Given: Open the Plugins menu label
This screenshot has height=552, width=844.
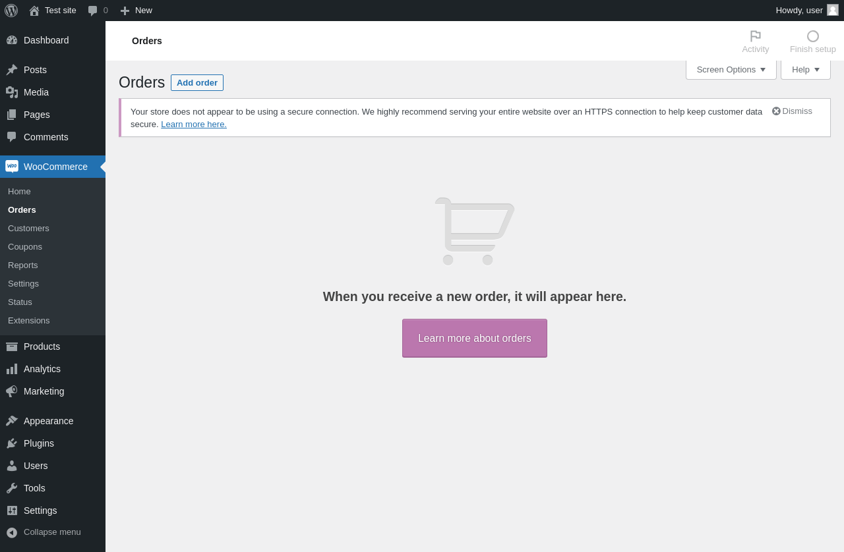Looking at the screenshot, I should click(39, 443).
